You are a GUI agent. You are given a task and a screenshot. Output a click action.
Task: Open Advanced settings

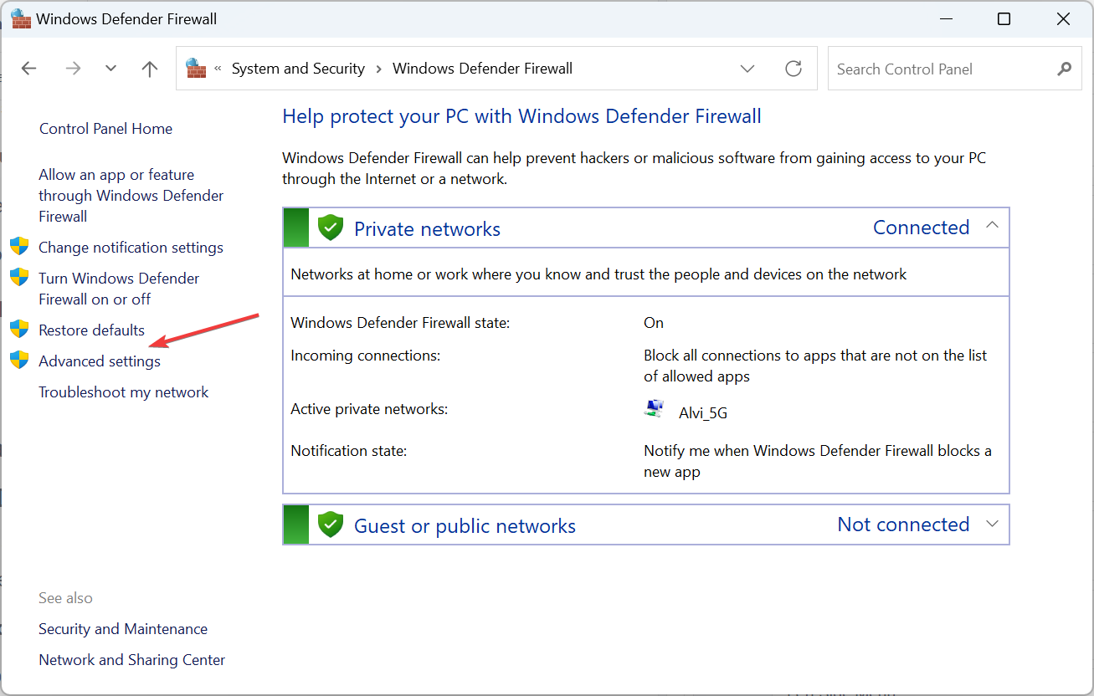pos(99,361)
